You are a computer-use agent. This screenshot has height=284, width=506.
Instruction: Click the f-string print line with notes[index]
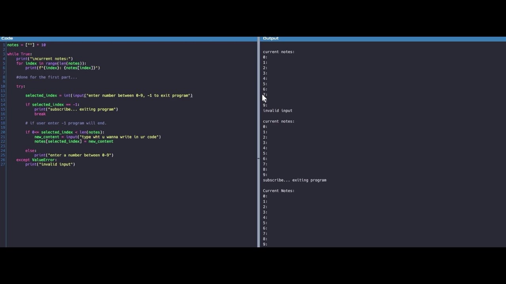[62, 68]
